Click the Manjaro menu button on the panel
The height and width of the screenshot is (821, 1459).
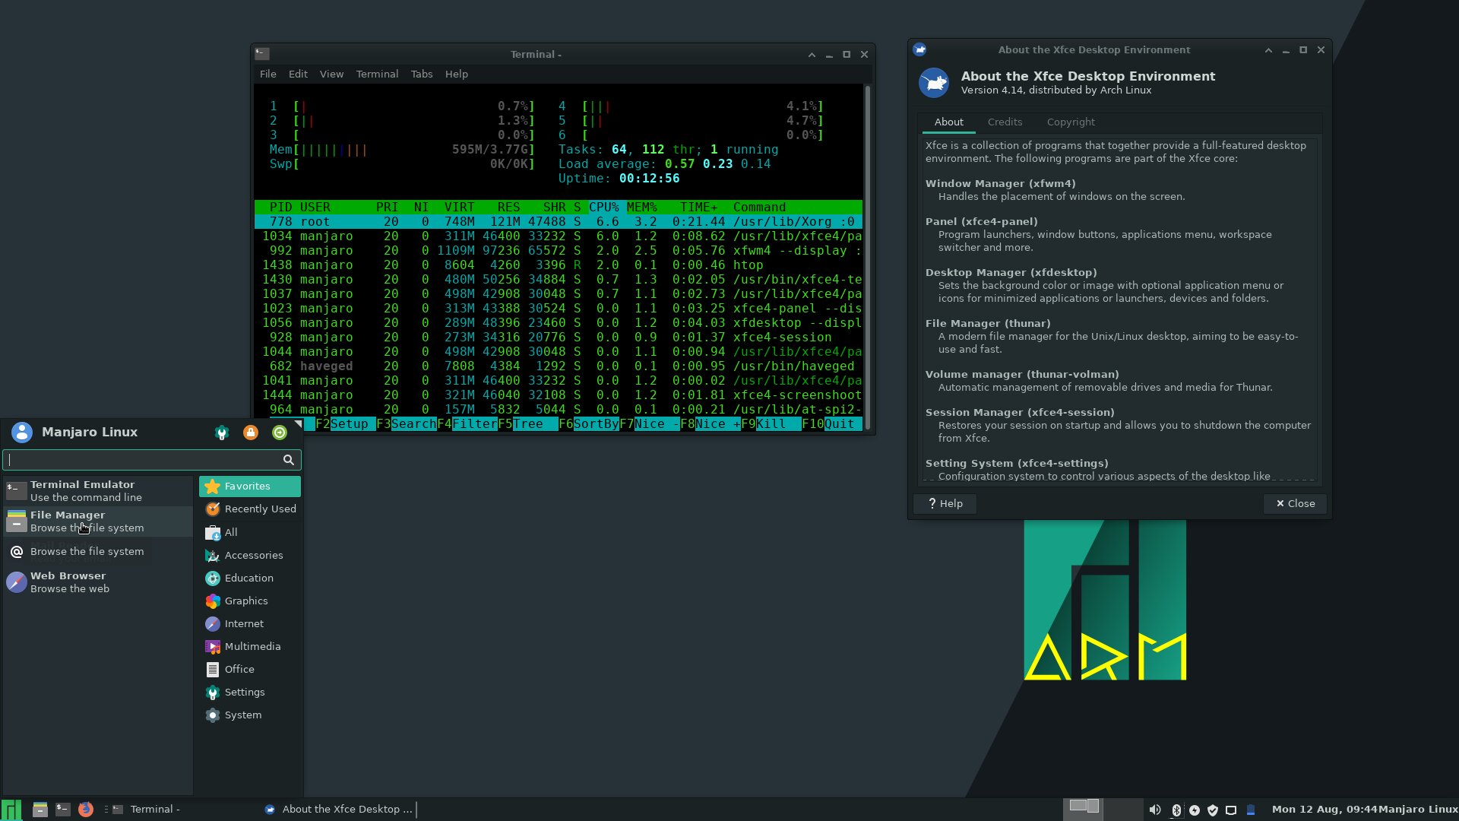(x=11, y=810)
